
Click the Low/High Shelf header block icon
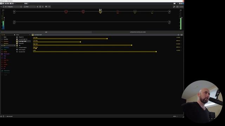(33, 35)
